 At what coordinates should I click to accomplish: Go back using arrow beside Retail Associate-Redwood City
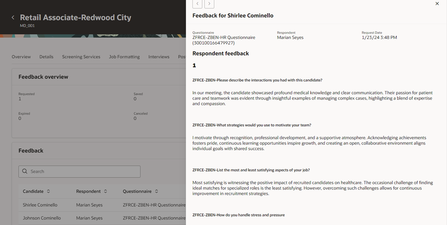(13, 18)
